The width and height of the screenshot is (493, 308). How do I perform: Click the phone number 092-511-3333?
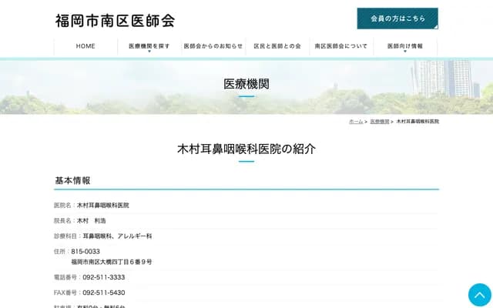pos(103,277)
